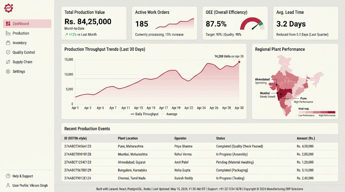Image resolution: width=345 pixels, height=192 pixels.
Task: Click the green upward trend arrow icon
Action: click(66, 35)
